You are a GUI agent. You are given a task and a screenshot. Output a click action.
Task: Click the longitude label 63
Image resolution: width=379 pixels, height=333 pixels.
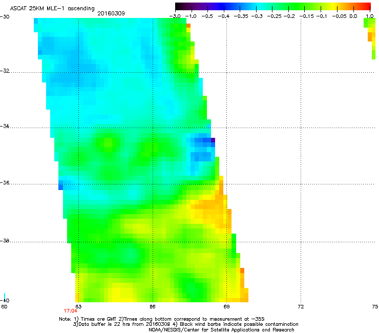(x=78, y=307)
